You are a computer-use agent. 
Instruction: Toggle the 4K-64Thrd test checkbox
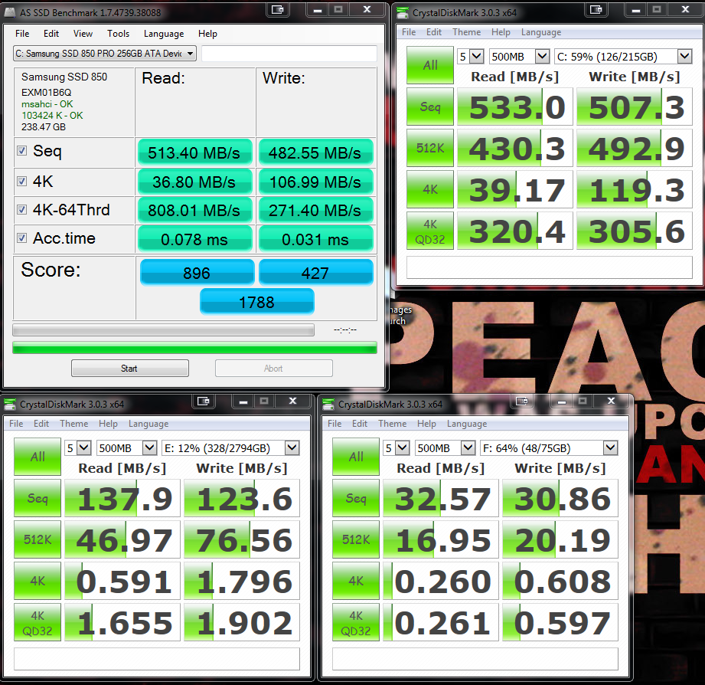[x=21, y=209]
